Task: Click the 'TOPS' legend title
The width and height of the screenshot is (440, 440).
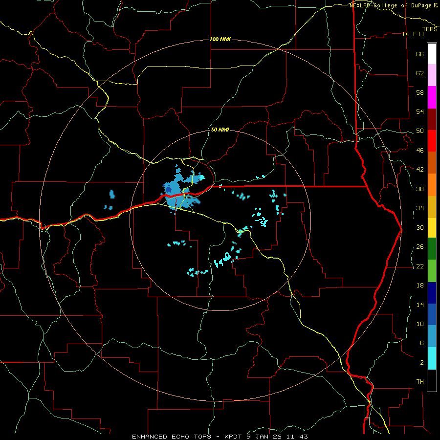Action: [430, 29]
